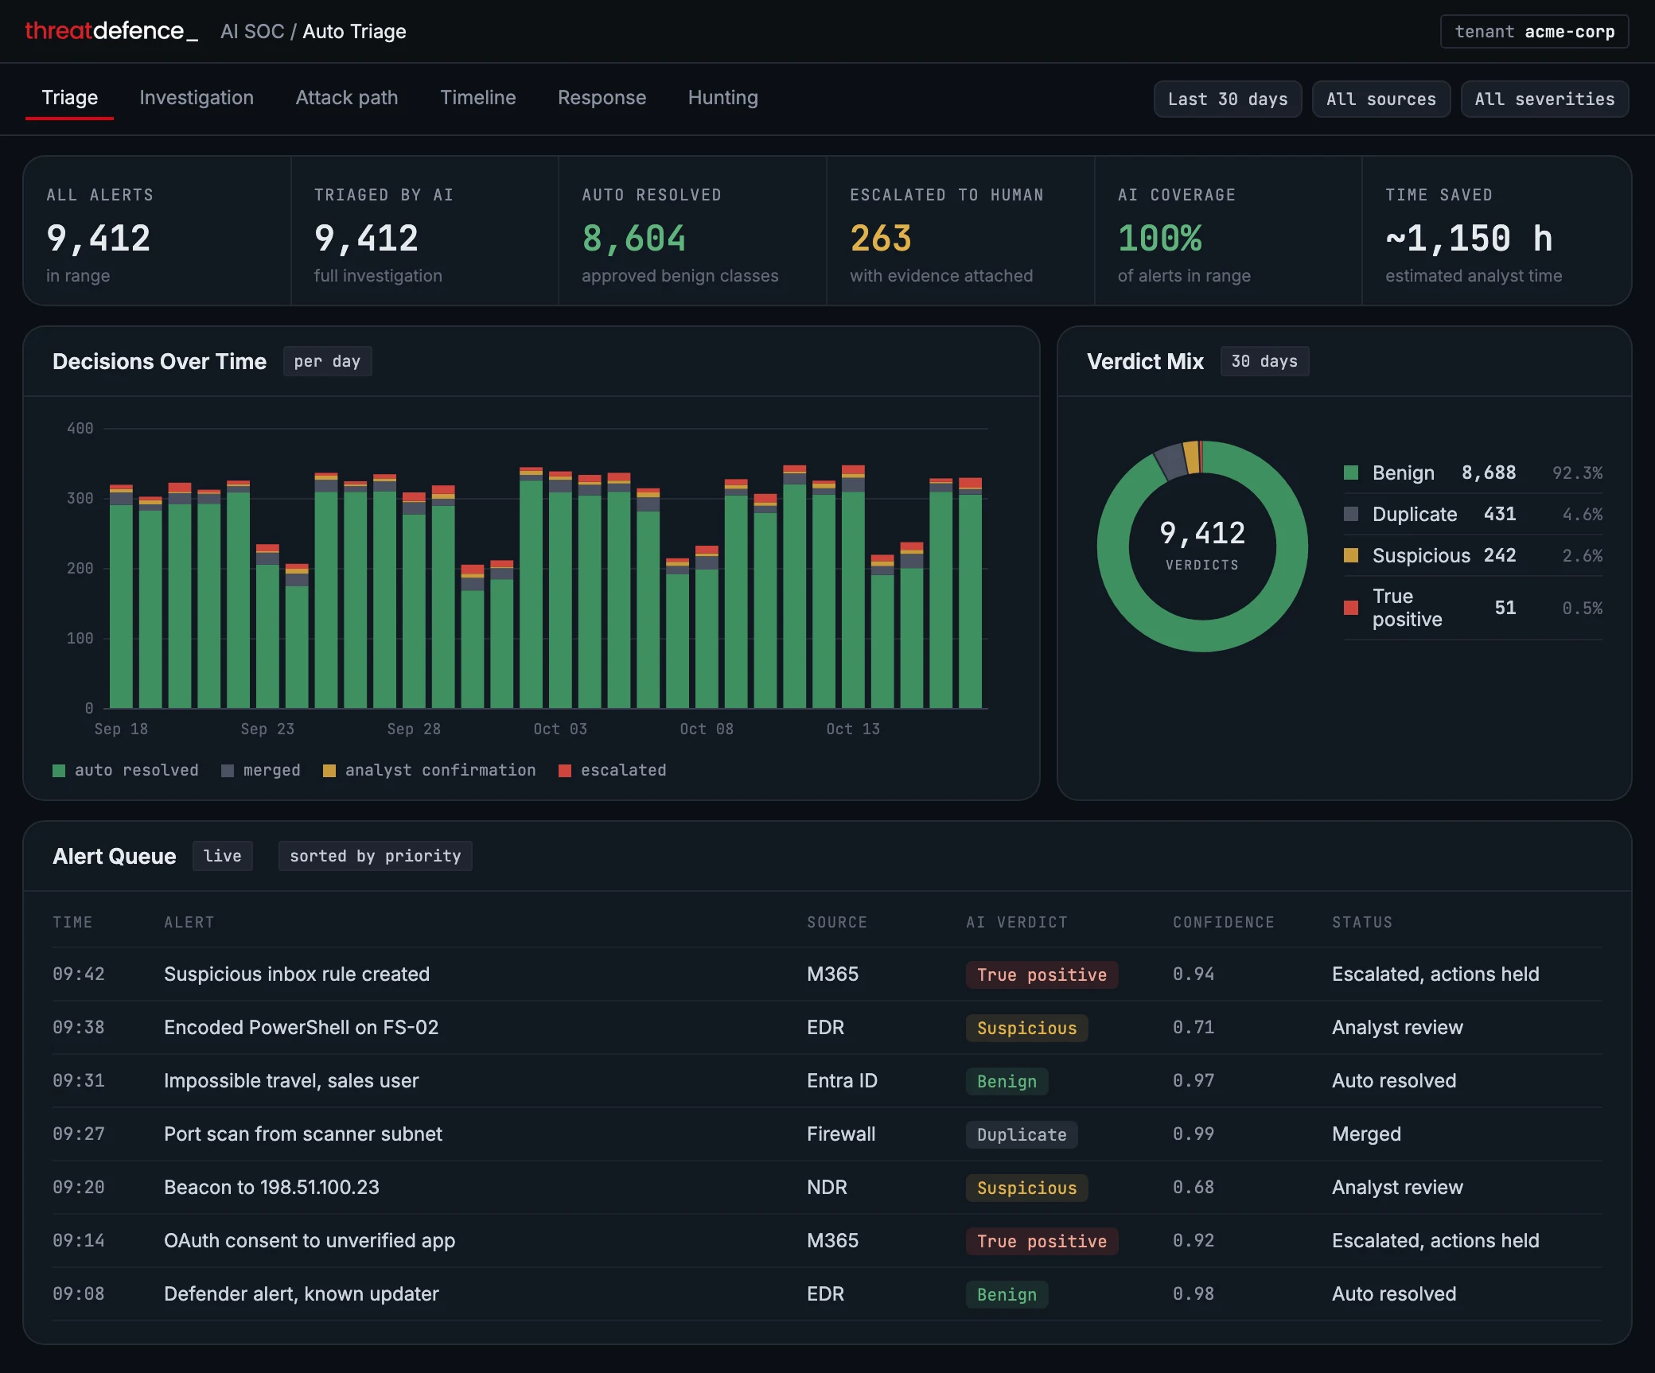Click the Benign verdict legend swatch
This screenshot has height=1373, width=1655.
point(1351,473)
